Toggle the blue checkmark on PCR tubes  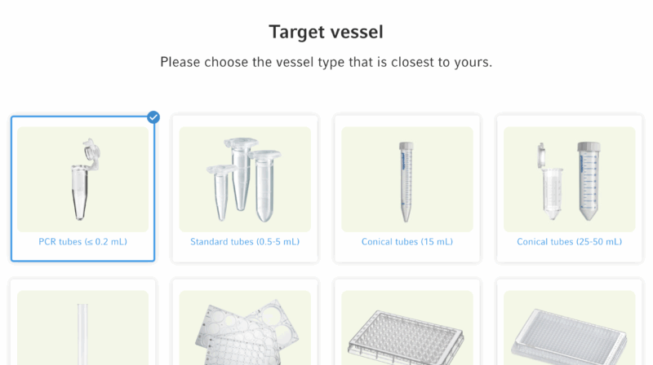153,117
